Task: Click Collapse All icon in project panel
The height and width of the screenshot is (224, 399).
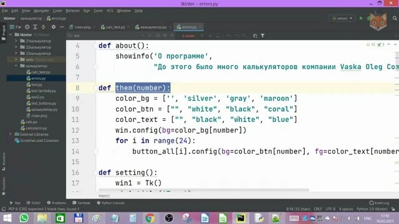Action: [44, 27]
